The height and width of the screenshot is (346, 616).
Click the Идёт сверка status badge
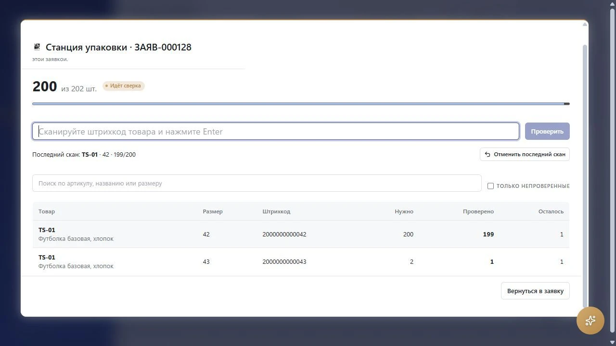tap(124, 86)
